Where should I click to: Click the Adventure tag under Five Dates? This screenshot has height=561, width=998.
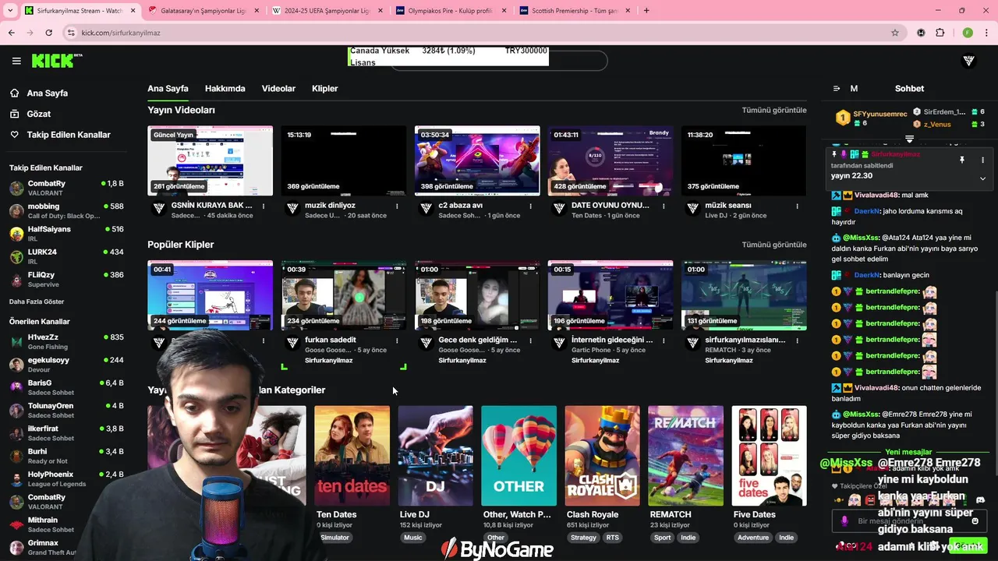pyautogui.click(x=753, y=538)
